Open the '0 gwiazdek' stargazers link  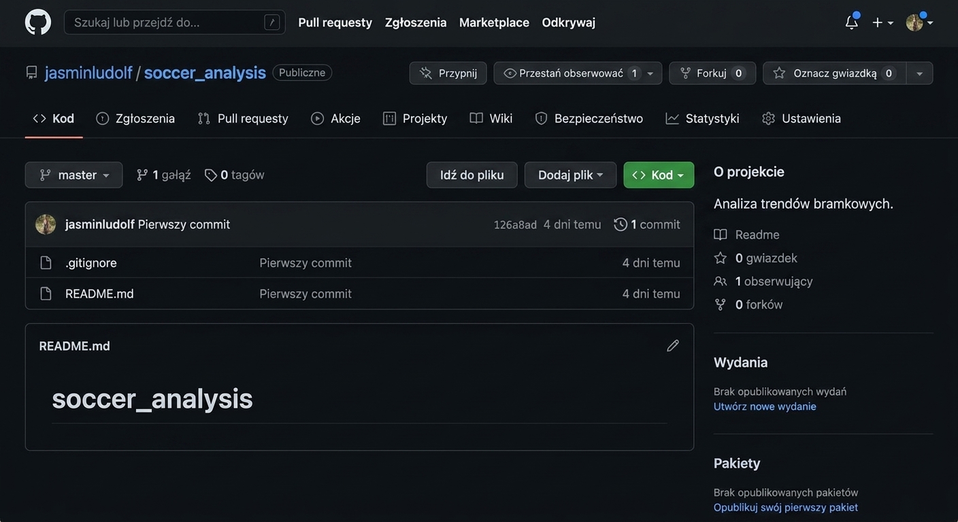point(756,258)
